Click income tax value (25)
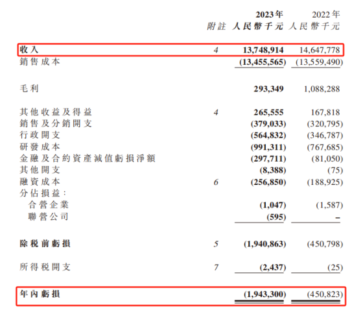The image size is (363, 314). (x=335, y=268)
